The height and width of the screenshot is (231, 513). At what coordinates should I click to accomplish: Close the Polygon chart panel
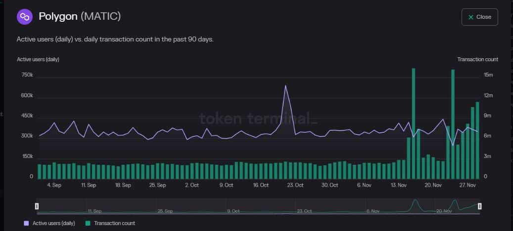[x=480, y=17]
